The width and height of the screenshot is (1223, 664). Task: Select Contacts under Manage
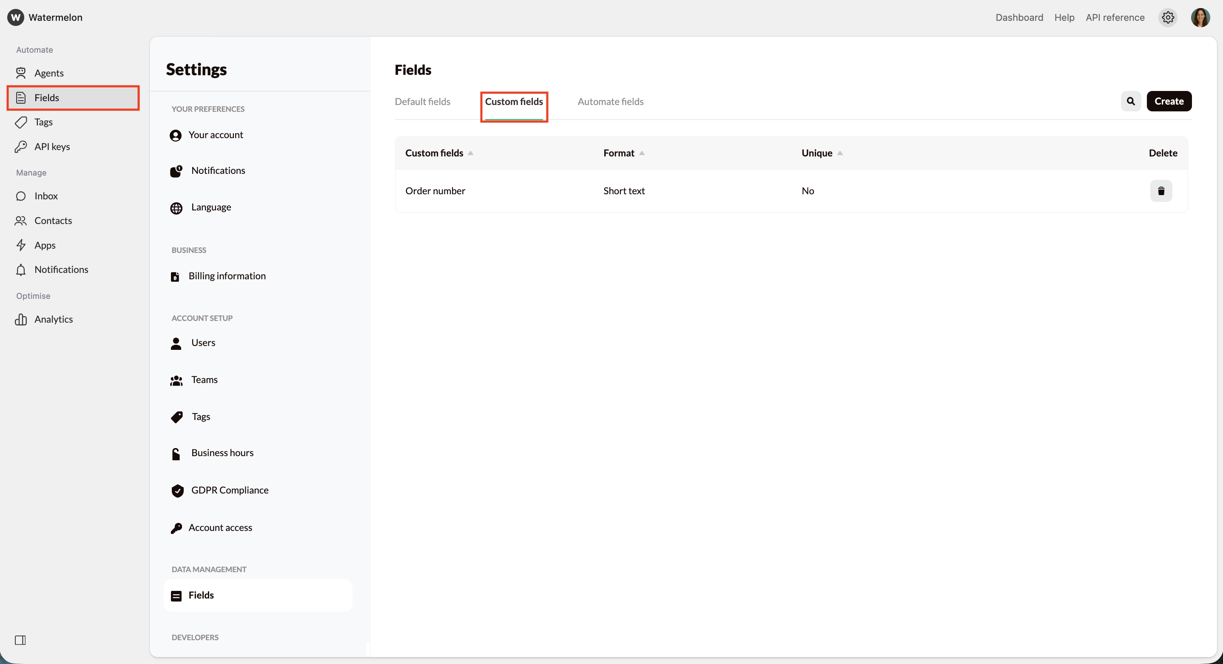(x=53, y=221)
